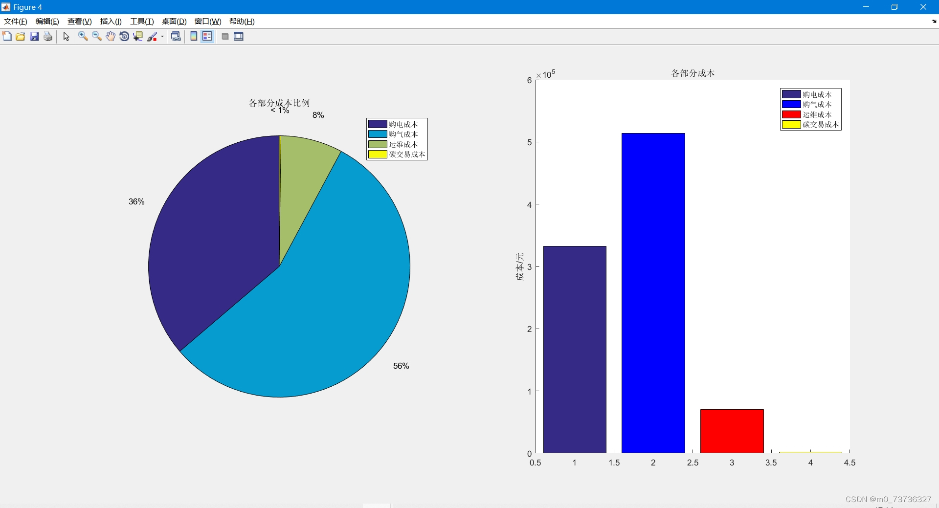Image resolution: width=939 pixels, height=508 pixels.
Task: Click the dark purple 购电成本 swatch in pie legend
Action: click(x=378, y=124)
